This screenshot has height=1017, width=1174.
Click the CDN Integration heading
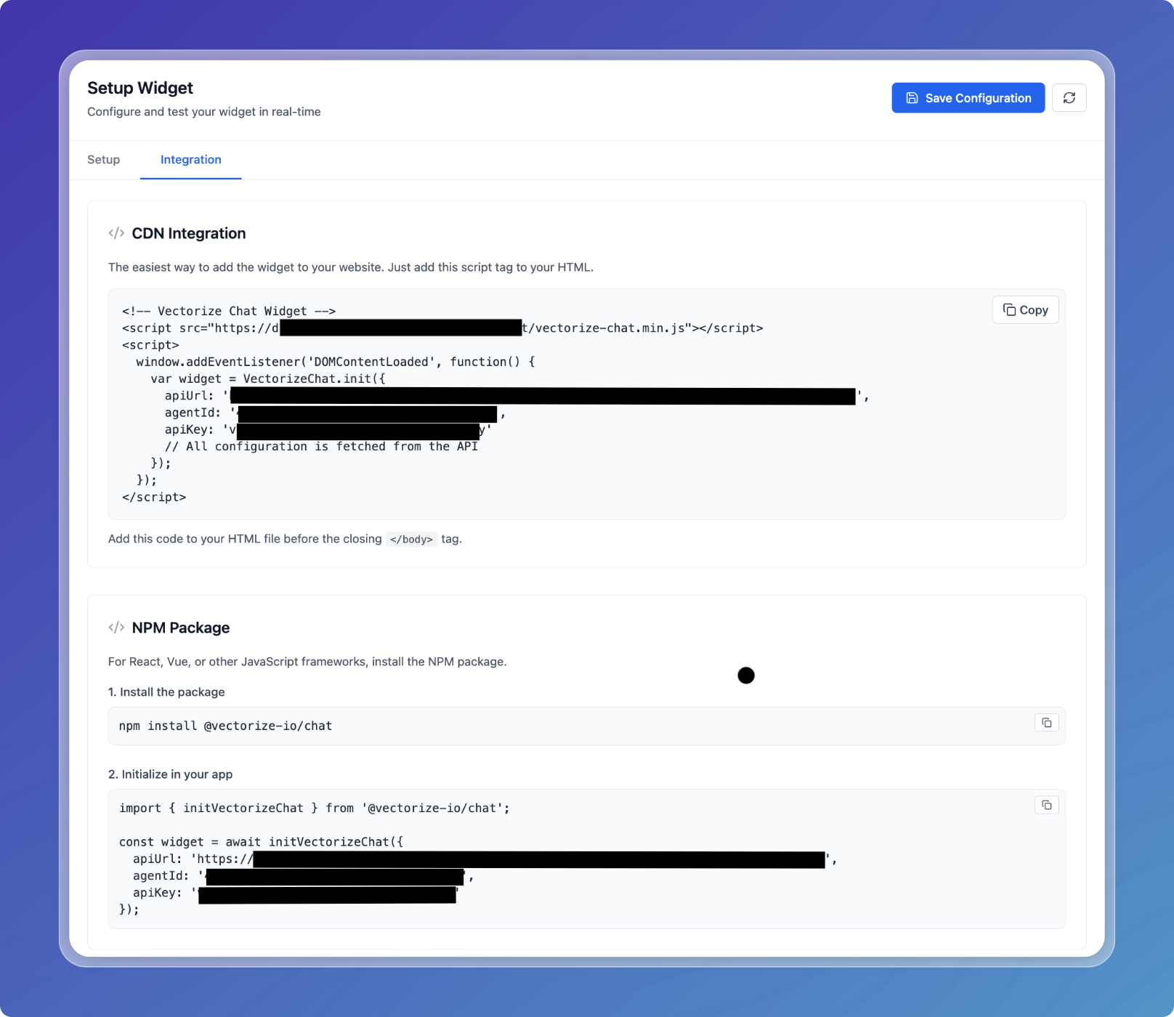[189, 233]
